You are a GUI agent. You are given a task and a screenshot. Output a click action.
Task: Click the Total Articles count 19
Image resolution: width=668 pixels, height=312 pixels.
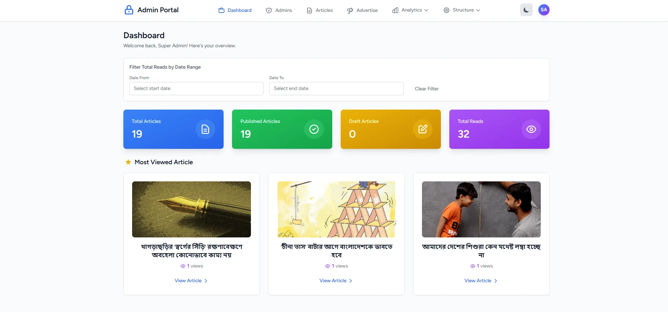[137, 134]
